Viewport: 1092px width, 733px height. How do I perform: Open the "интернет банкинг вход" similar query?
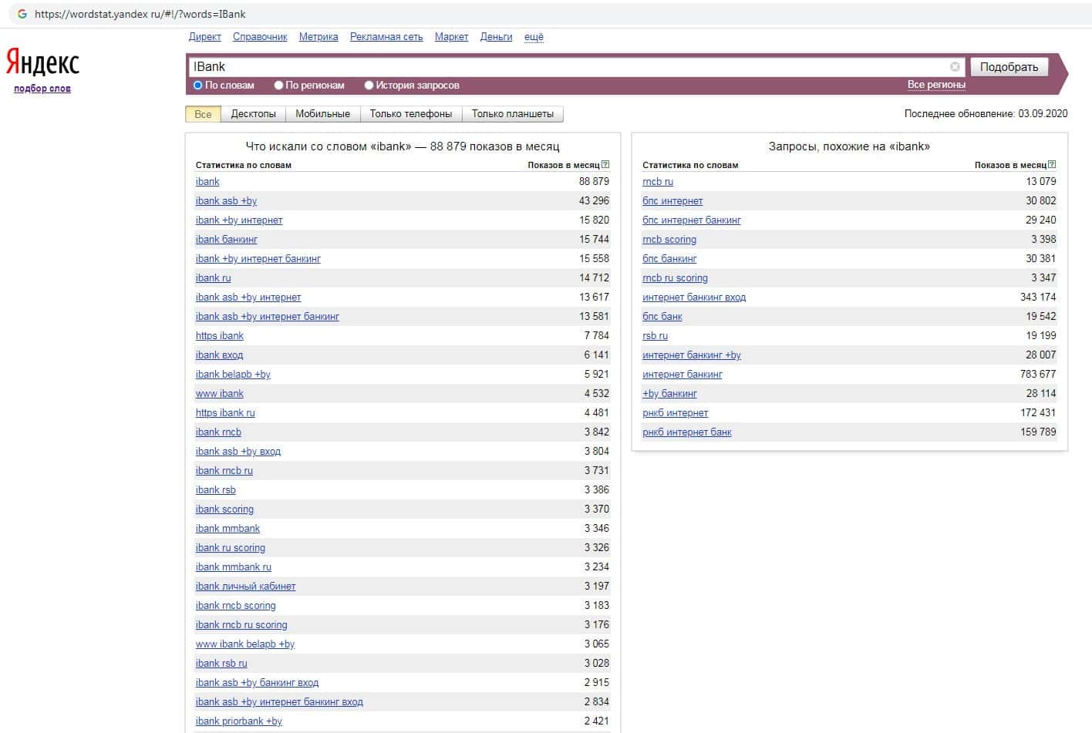pos(693,298)
